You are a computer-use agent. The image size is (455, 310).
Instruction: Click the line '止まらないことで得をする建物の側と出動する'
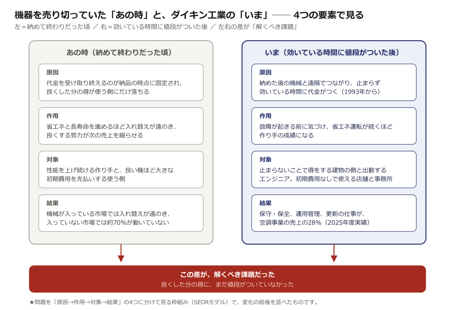tap(323, 170)
